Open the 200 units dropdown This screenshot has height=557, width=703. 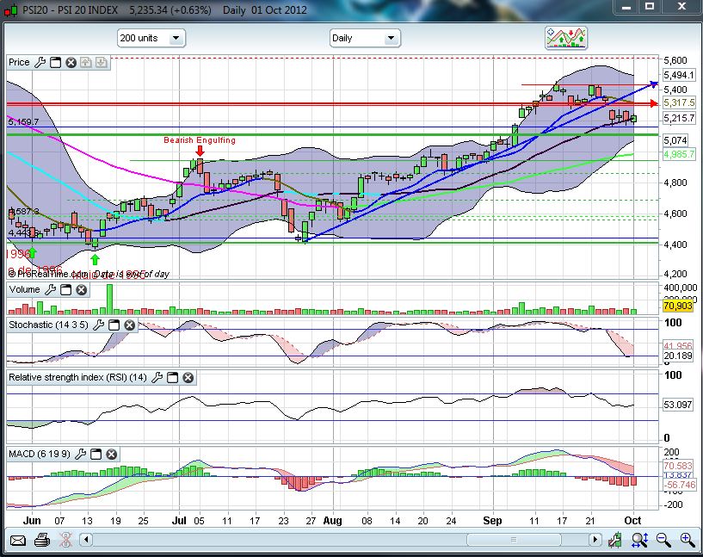(x=151, y=38)
